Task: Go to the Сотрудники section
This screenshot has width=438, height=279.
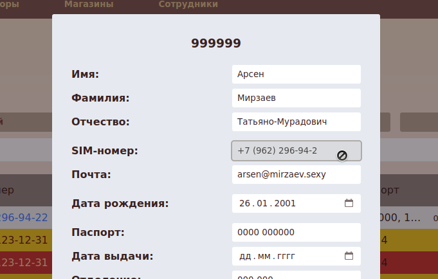Action: [x=188, y=4]
